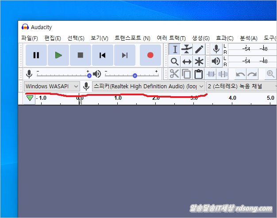Select the Zoom magnifier tool

[x=175, y=61]
